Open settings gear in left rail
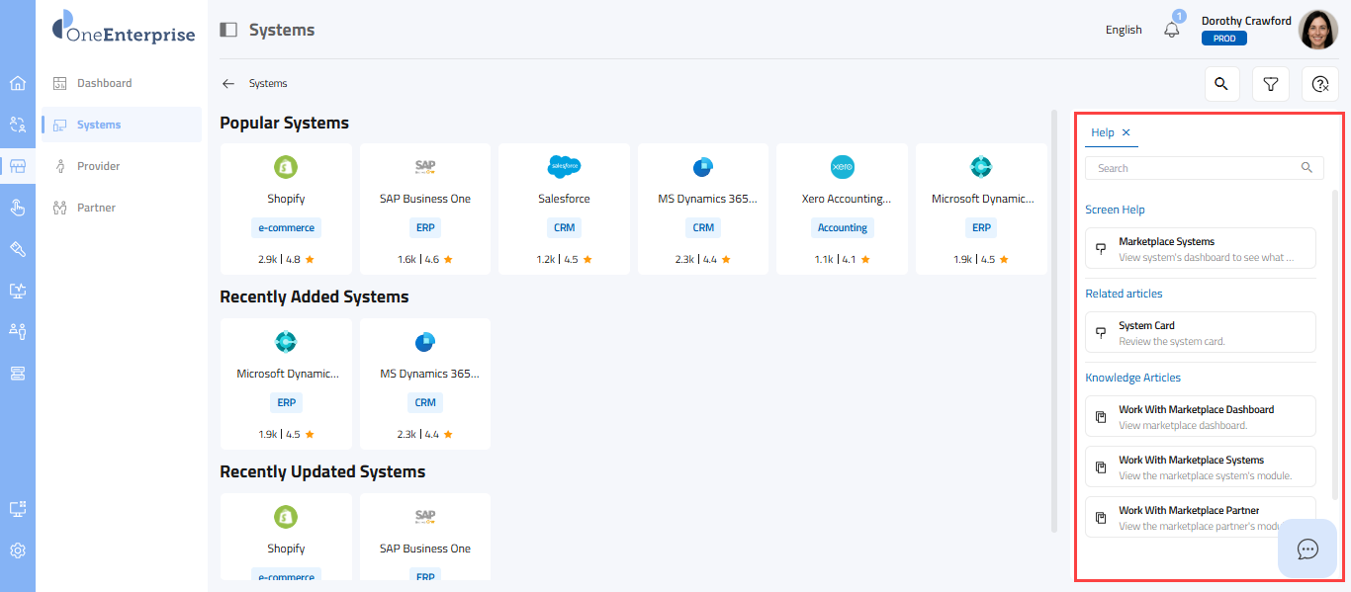 coord(18,550)
